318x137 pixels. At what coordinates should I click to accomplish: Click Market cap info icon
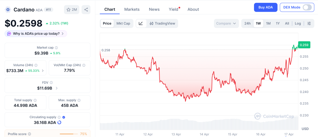(x=56, y=48)
